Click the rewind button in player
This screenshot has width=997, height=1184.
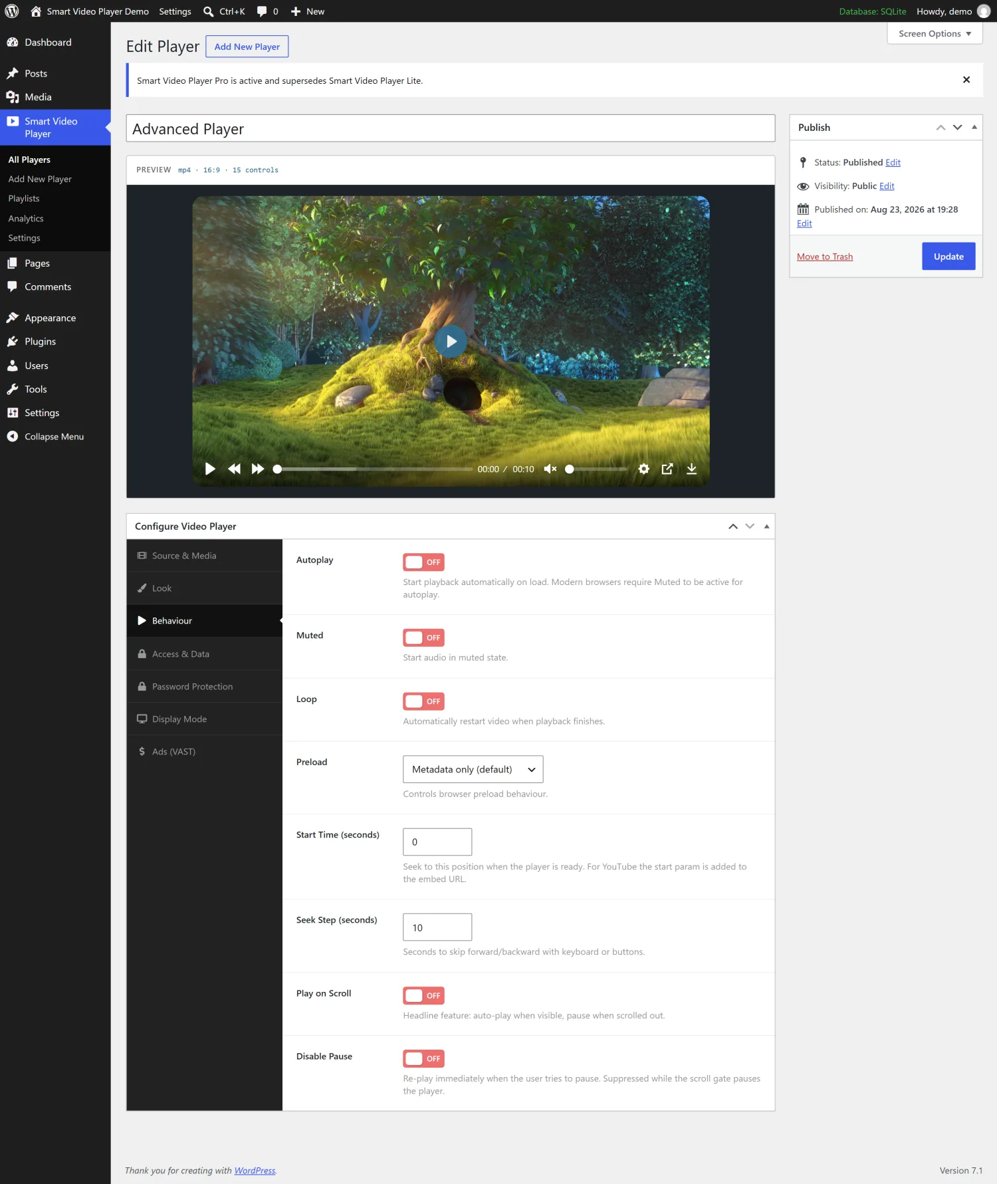coord(234,469)
